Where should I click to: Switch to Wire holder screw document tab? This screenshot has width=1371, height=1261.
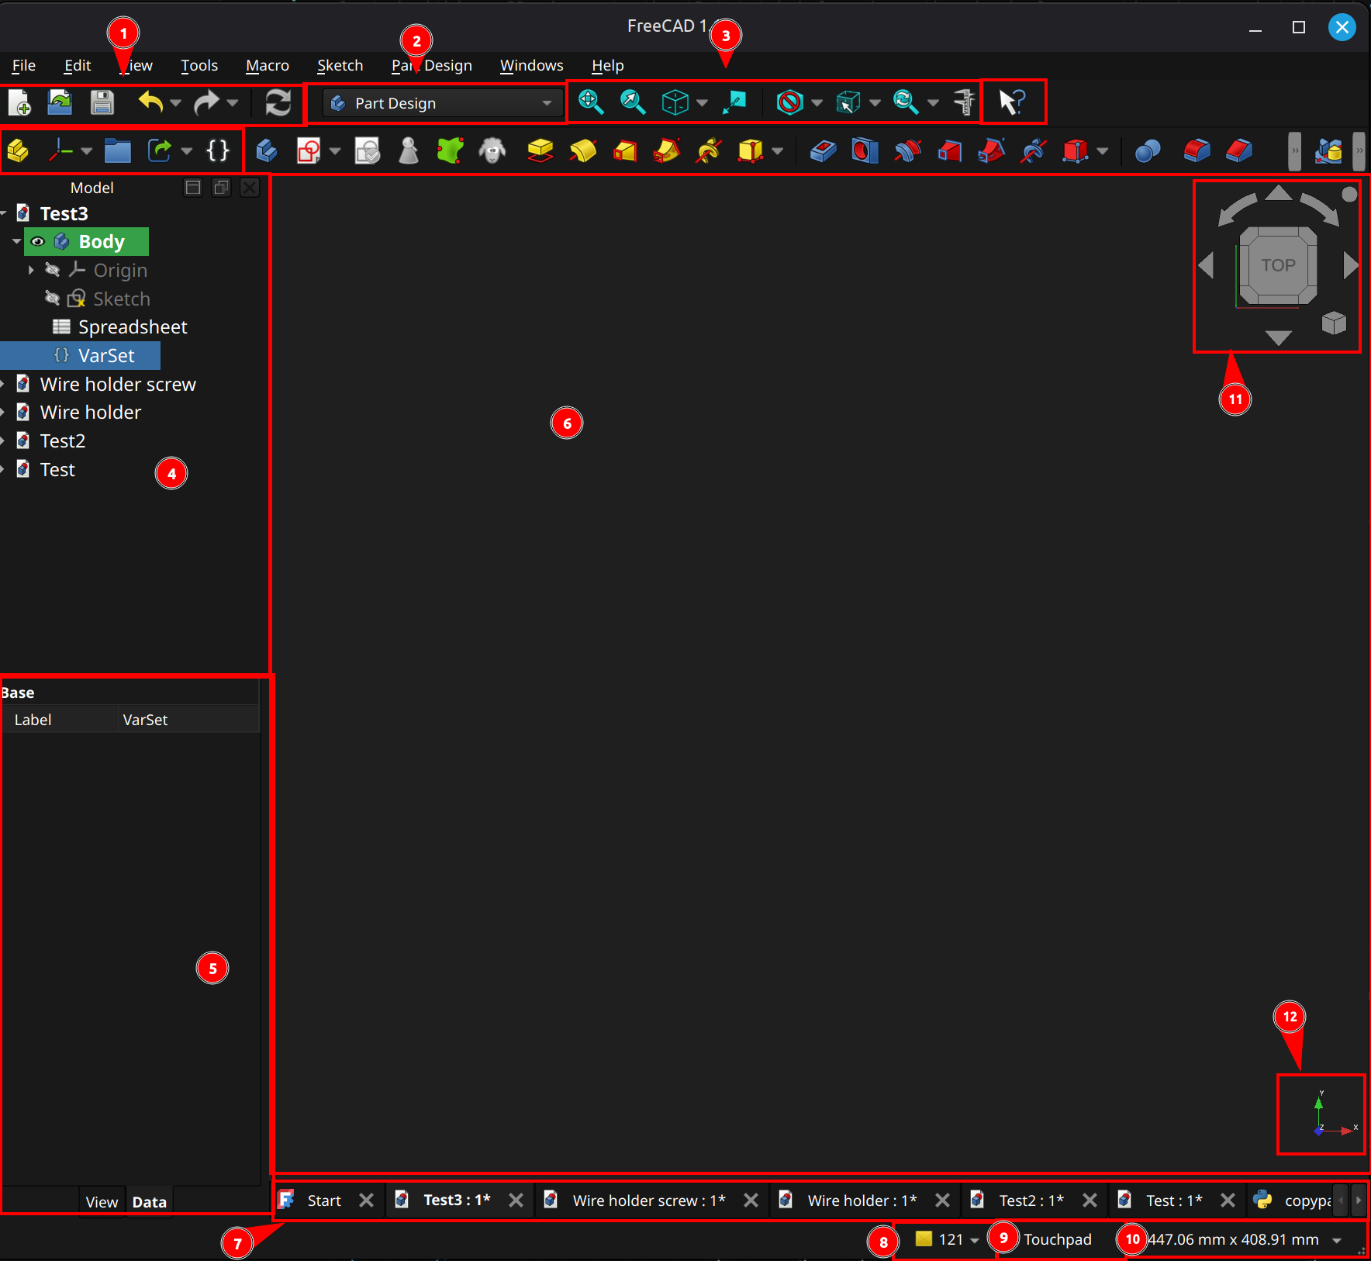tap(648, 1201)
